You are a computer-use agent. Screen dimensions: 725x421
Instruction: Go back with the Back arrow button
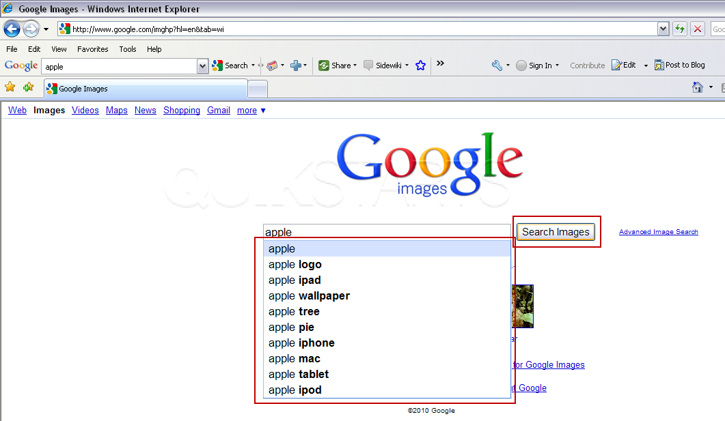click(x=12, y=29)
